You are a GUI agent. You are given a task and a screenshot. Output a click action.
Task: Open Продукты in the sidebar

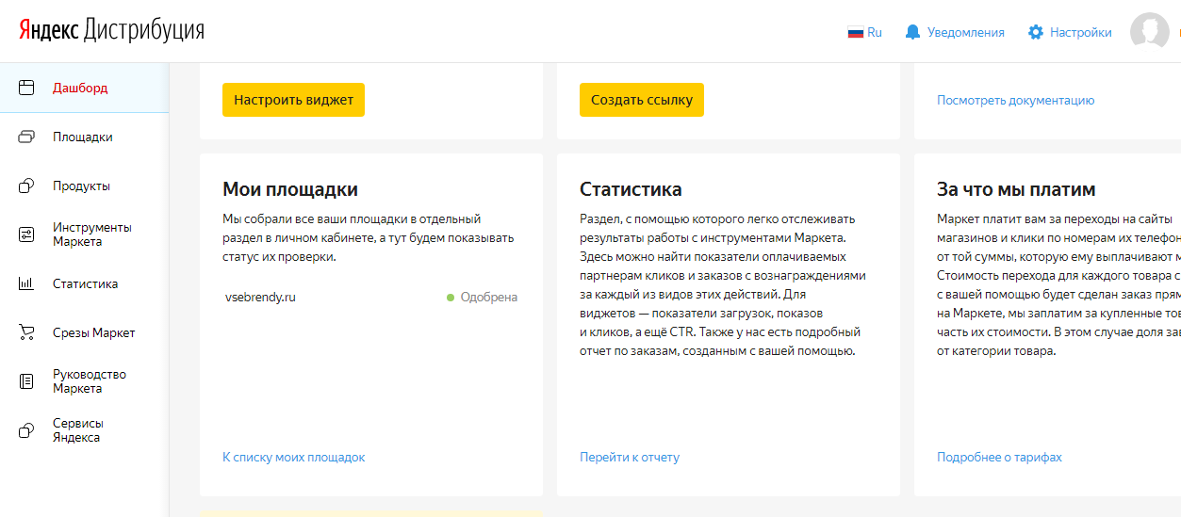(x=81, y=186)
